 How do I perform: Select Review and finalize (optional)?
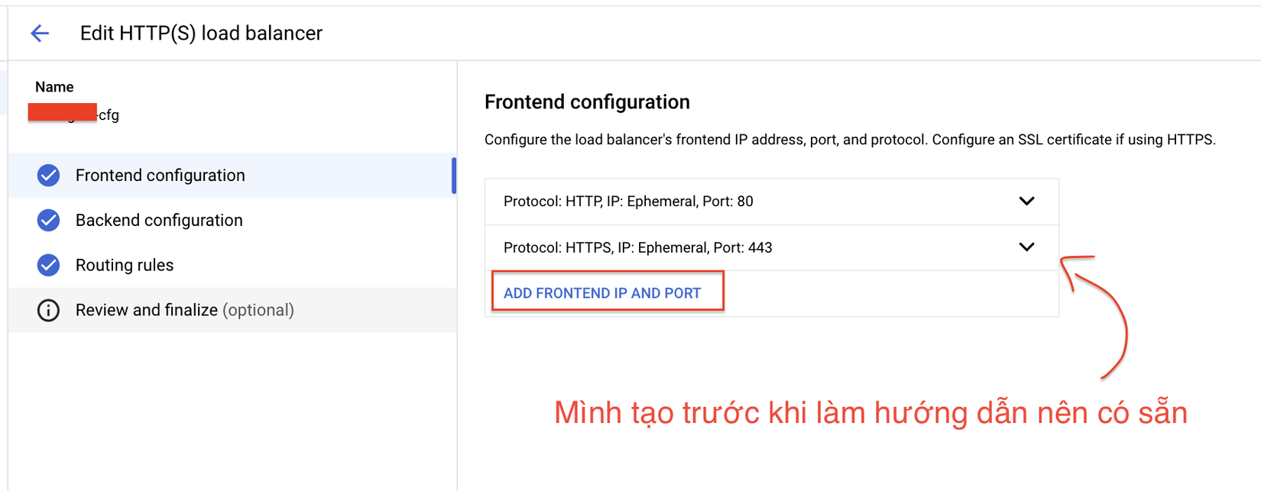point(184,310)
